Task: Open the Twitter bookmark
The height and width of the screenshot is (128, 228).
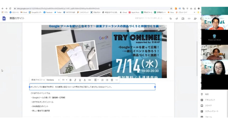Action: pos(58,12)
